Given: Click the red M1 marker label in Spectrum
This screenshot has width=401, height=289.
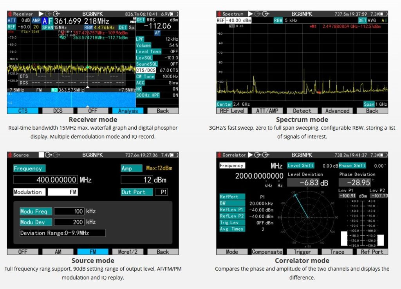Looking at the screenshot, I should click(x=313, y=27).
